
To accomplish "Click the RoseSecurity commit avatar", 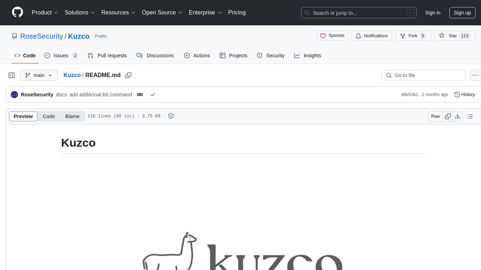I will pos(15,95).
